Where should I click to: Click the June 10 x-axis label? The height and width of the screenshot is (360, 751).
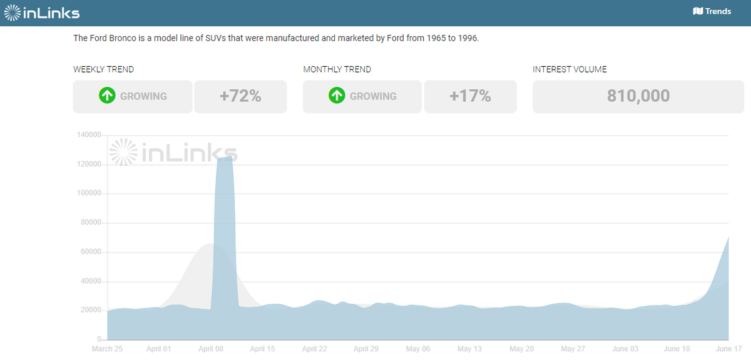[x=677, y=349]
